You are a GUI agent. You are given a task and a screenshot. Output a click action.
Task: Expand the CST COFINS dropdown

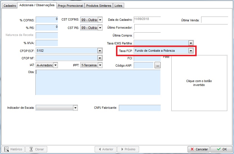point(100,20)
